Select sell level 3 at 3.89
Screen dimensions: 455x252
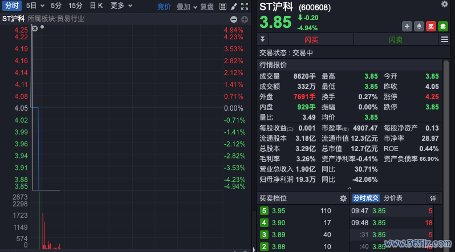coord(303,234)
